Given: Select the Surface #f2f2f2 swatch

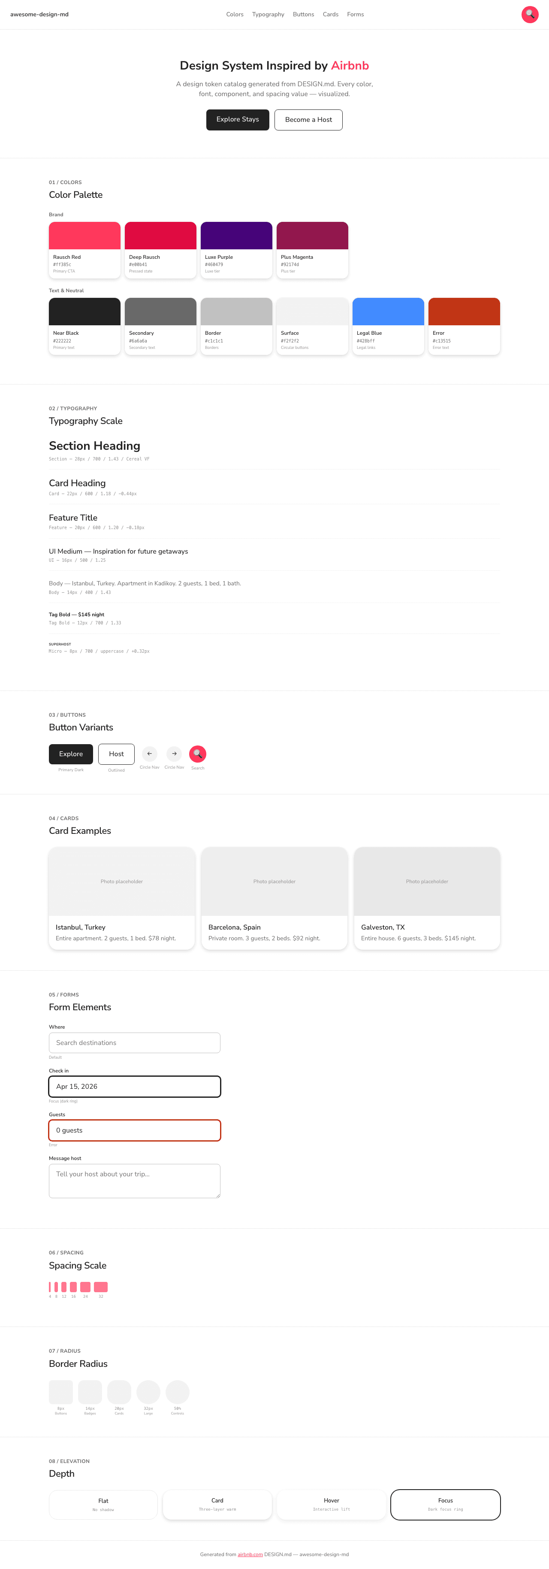Looking at the screenshot, I should [312, 326].
